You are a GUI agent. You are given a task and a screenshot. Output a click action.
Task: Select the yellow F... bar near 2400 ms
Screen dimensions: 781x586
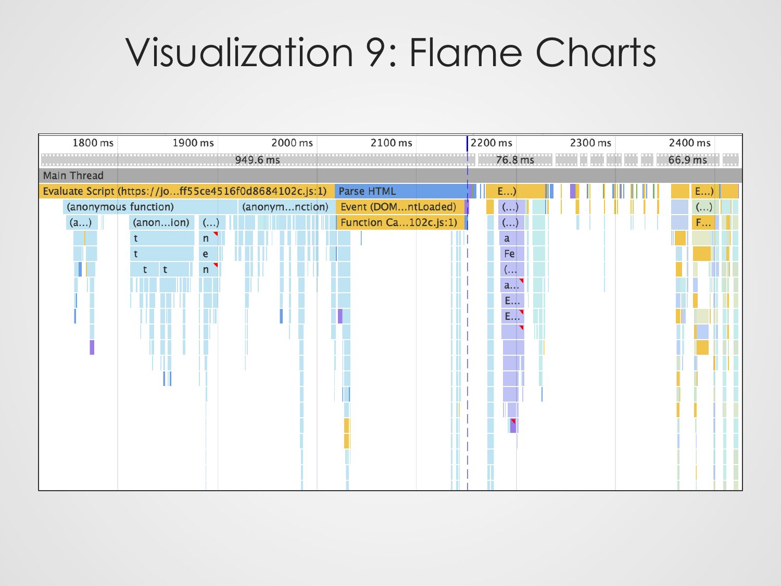coord(703,222)
